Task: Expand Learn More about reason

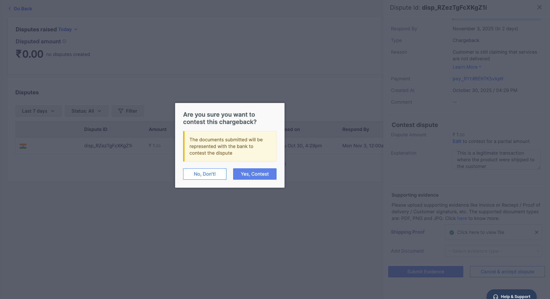Action: point(467,67)
